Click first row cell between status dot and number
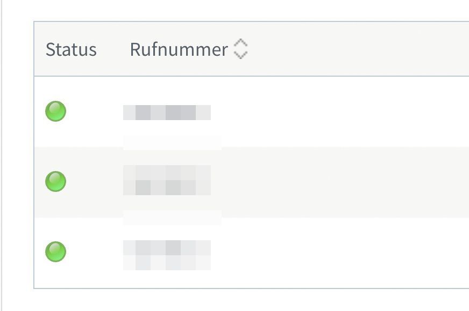This screenshot has width=469, height=311. [x=94, y=112]
